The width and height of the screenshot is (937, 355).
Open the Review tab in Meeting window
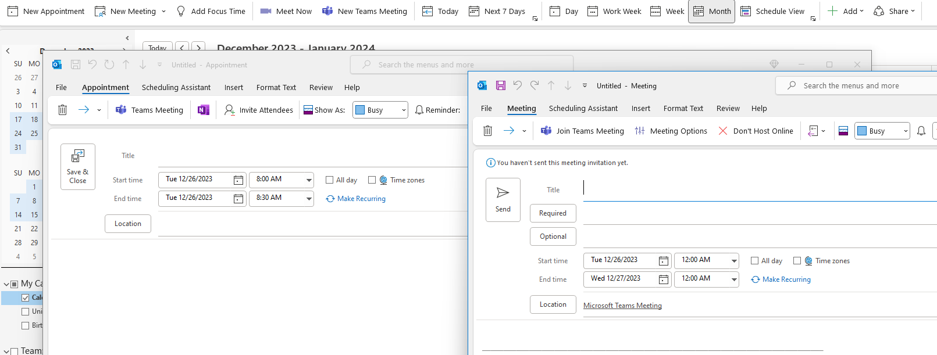[728, 109]
